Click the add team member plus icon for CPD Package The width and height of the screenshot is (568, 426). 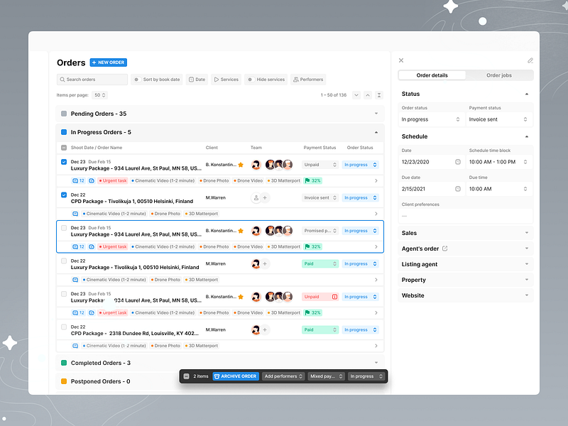tap(263, 197)
